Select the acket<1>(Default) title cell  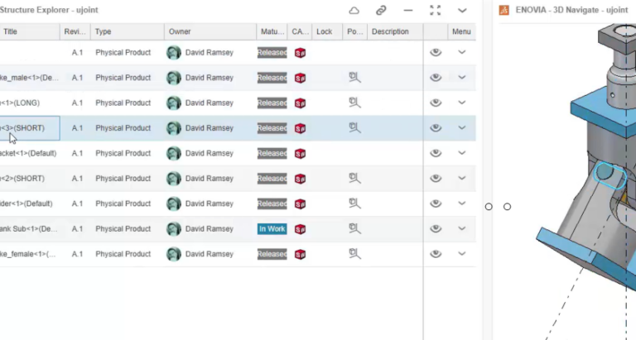[30, 153]
